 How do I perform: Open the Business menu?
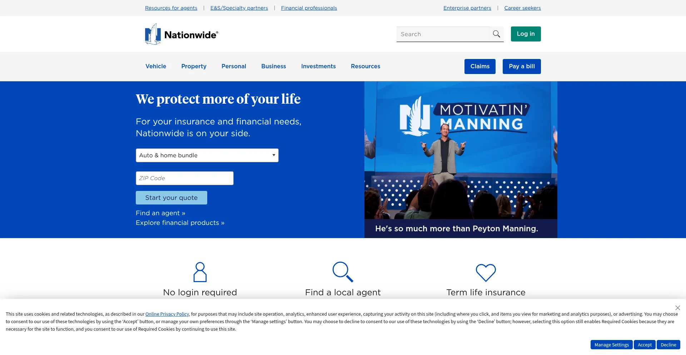274,66
